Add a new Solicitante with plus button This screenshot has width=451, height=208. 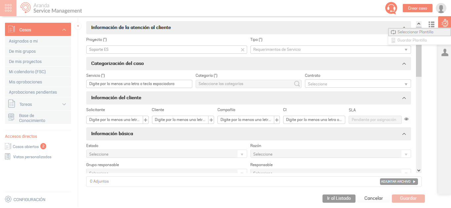145,120
